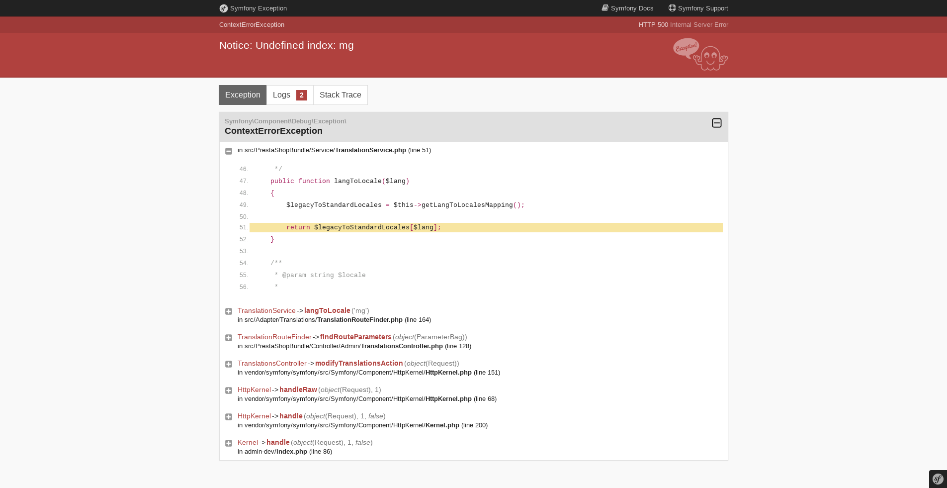Click the Exception ghost illustration
The height and width of the screenshot is (488, 947).
click(700, 54)
